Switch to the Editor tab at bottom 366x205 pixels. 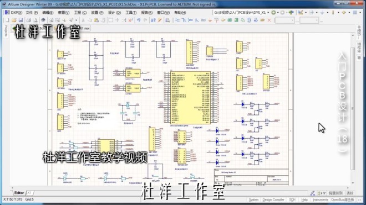click(x=19, y=193)
